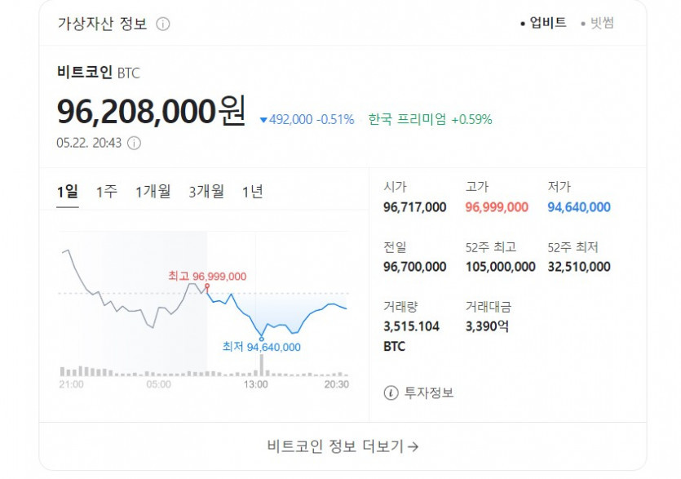Open the 3개월 chart tab
Image resolution: width=681 pixels, height=479 pixels.
pos(206,192)
